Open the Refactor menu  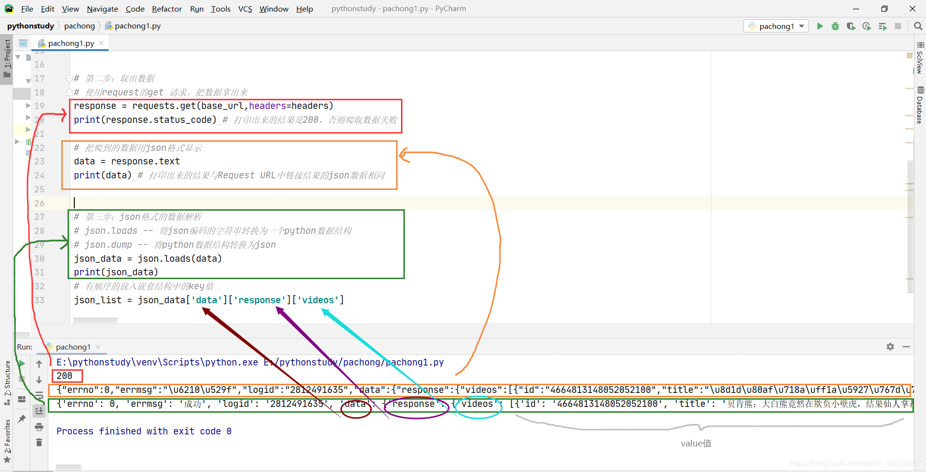(x=166, y=9)
